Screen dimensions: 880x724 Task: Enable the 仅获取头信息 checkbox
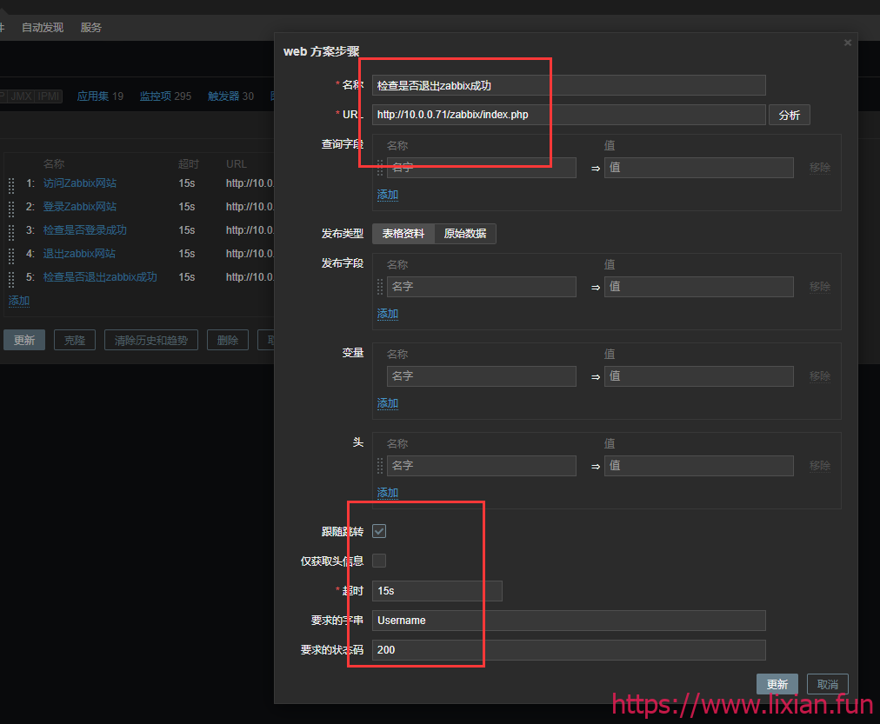(379, 561)
